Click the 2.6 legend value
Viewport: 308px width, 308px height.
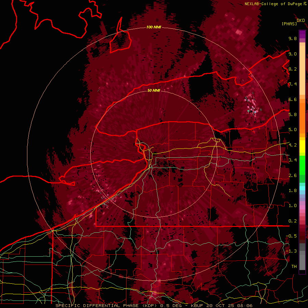click(293, 176)
